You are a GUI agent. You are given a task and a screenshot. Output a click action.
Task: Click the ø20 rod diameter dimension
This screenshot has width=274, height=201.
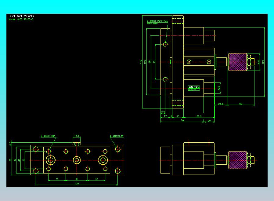point(218,88)
